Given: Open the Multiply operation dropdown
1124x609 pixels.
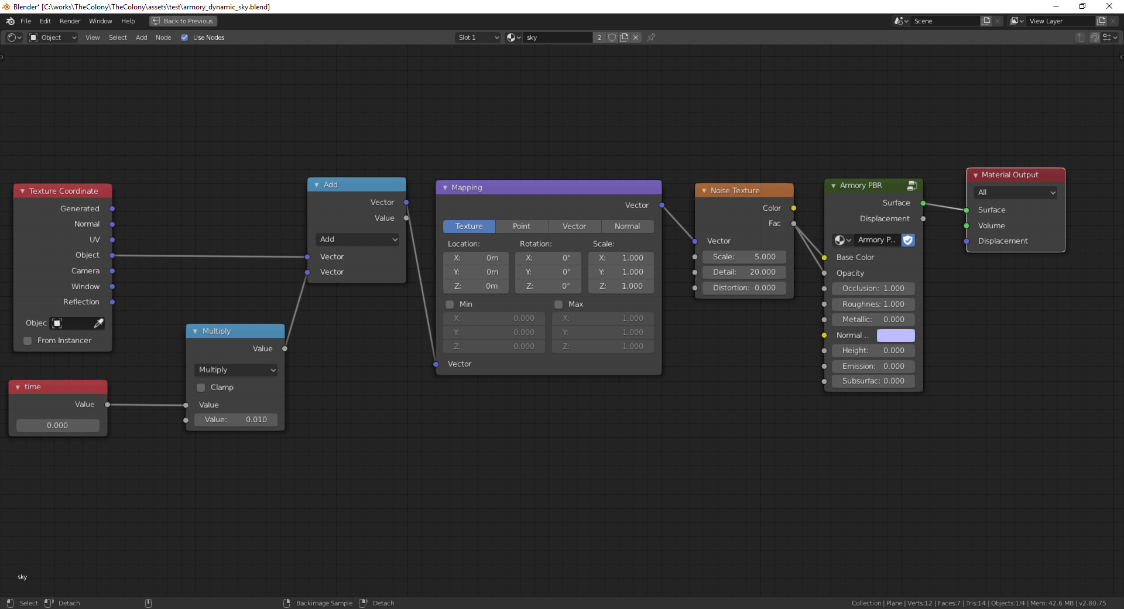Looking at the screenshot, I should 236,369.
